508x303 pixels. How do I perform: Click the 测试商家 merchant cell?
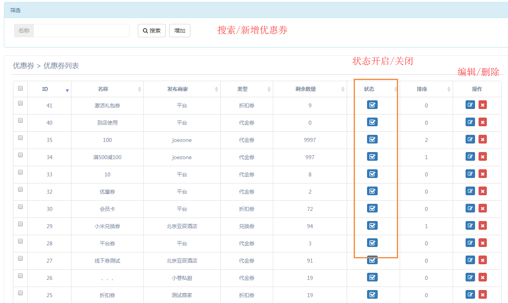[x=182, y=295]
